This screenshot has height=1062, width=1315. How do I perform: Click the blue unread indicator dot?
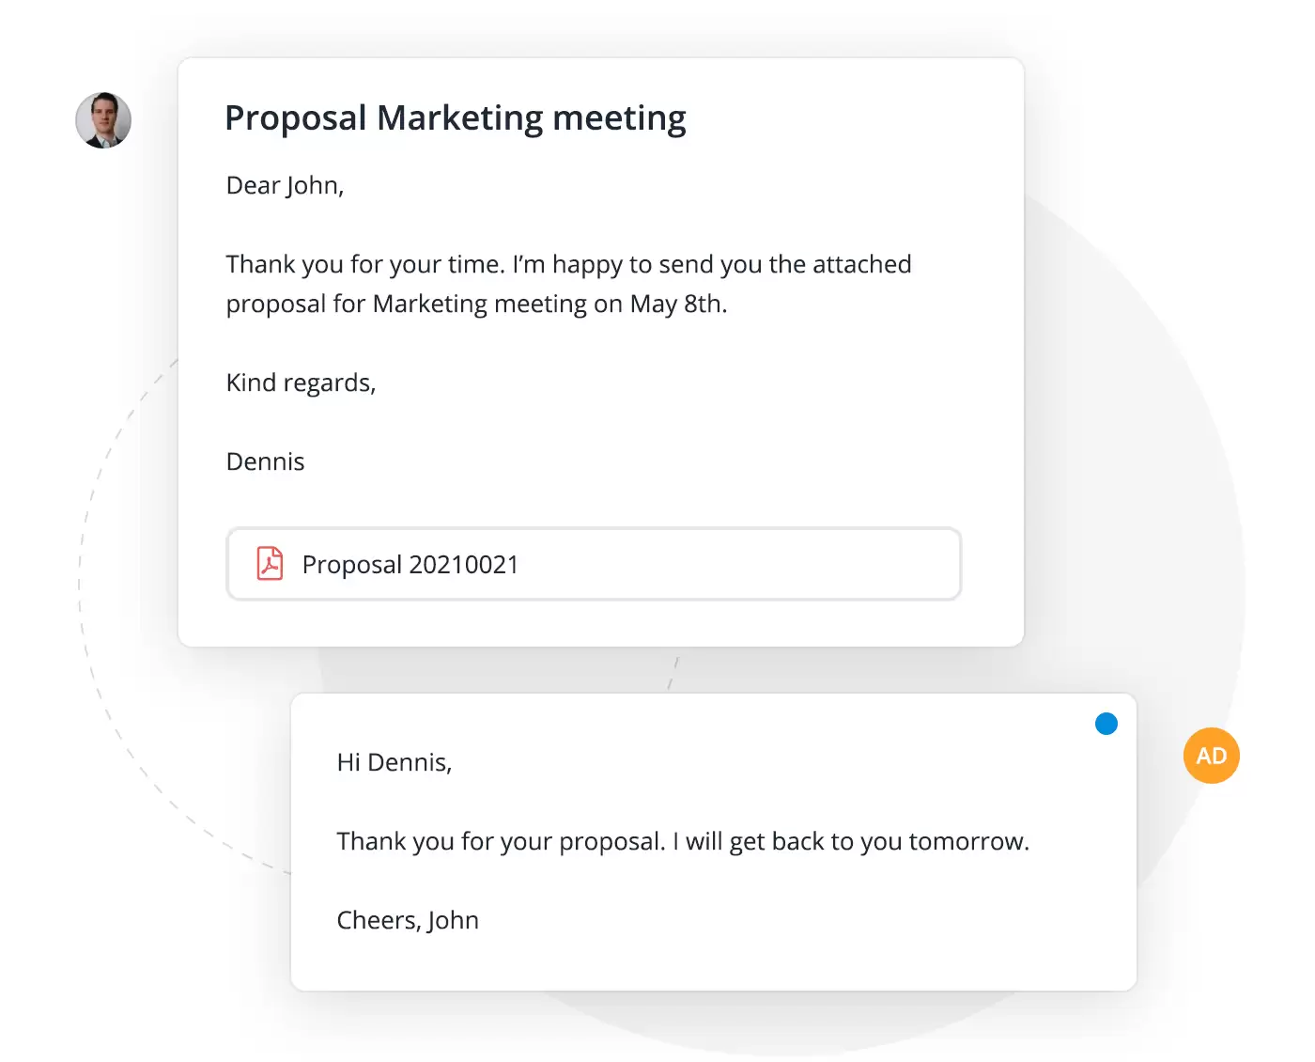pos(1106,724)
